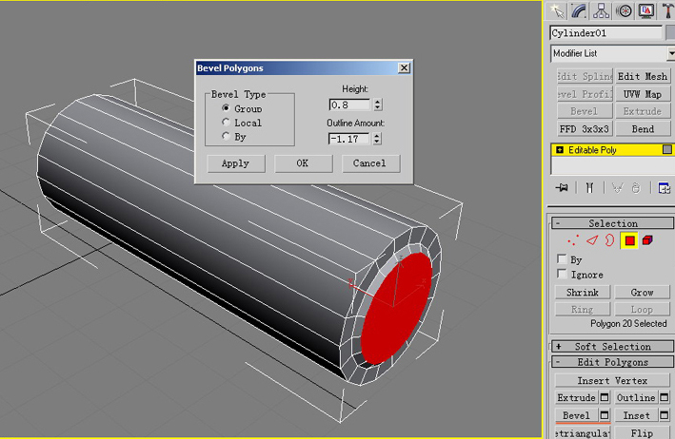This screenshot has height=439, width=675.
Task: Adjust the Outline Amount spinner arrows
Action: (377, 139)
